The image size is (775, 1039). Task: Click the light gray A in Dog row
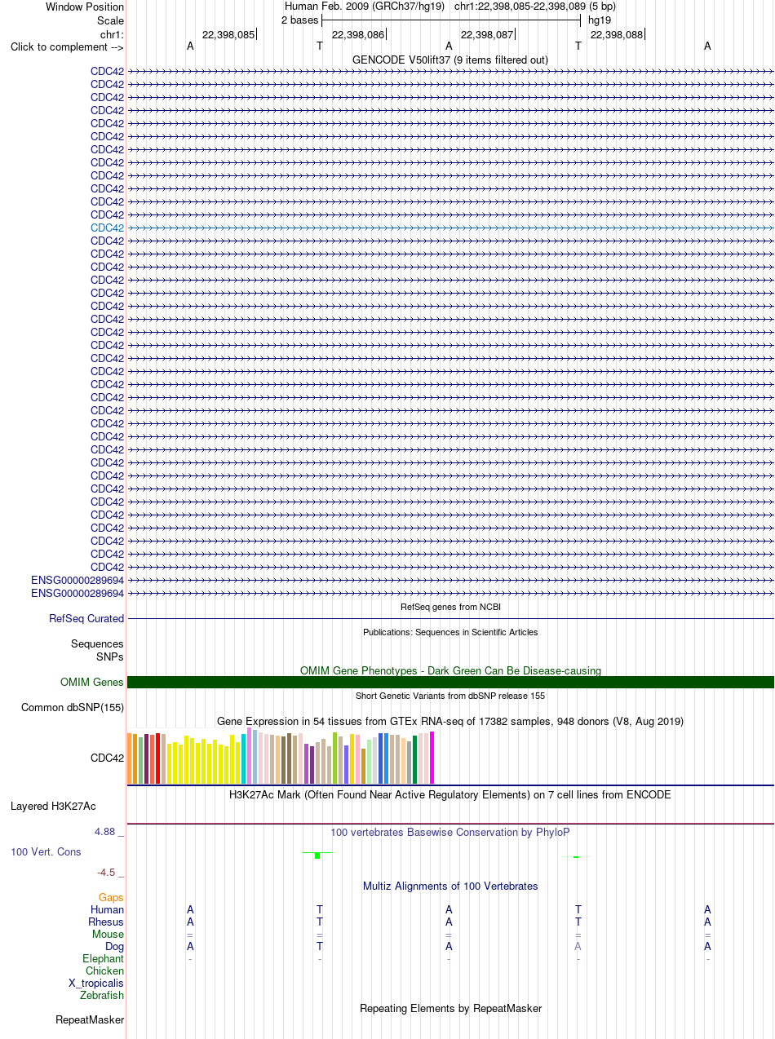(578, 946)
